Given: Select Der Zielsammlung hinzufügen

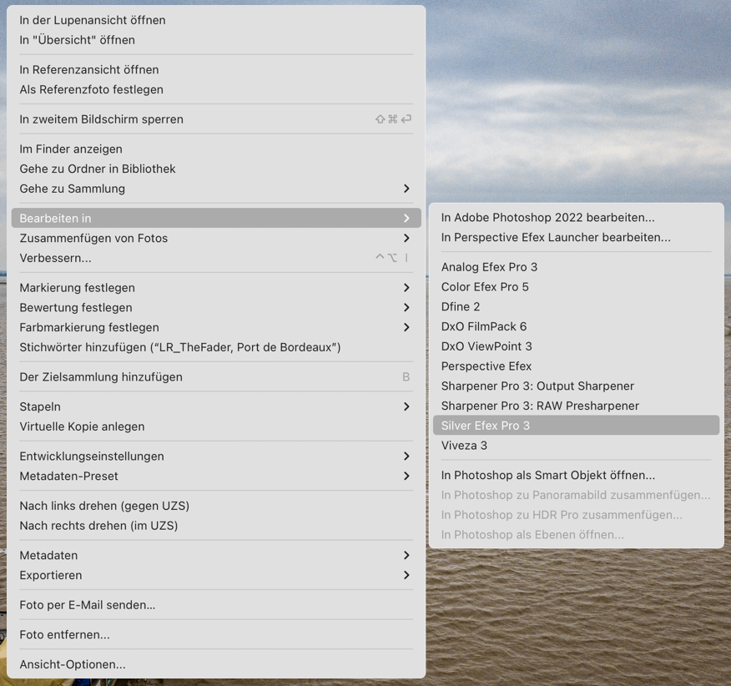Looking at the screenshot, I should click(x=216, y=377).
